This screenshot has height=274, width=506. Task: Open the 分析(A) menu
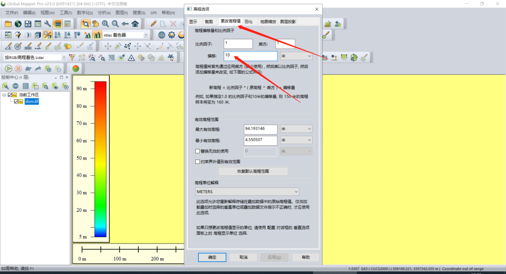(x=104, y=13)
